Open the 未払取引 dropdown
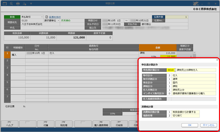 point(42,17)
